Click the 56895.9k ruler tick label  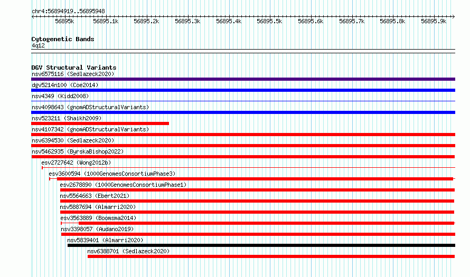434,21
